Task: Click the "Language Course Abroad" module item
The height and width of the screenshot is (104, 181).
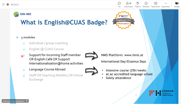Action: pyautogui.click(x=47, y=69)
